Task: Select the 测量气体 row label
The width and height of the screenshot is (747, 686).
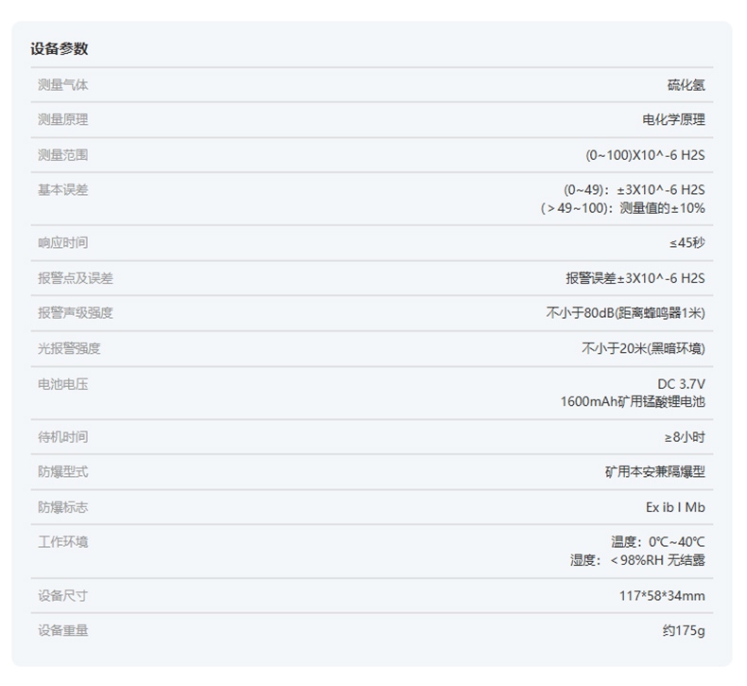Action: tap(62, 85)
